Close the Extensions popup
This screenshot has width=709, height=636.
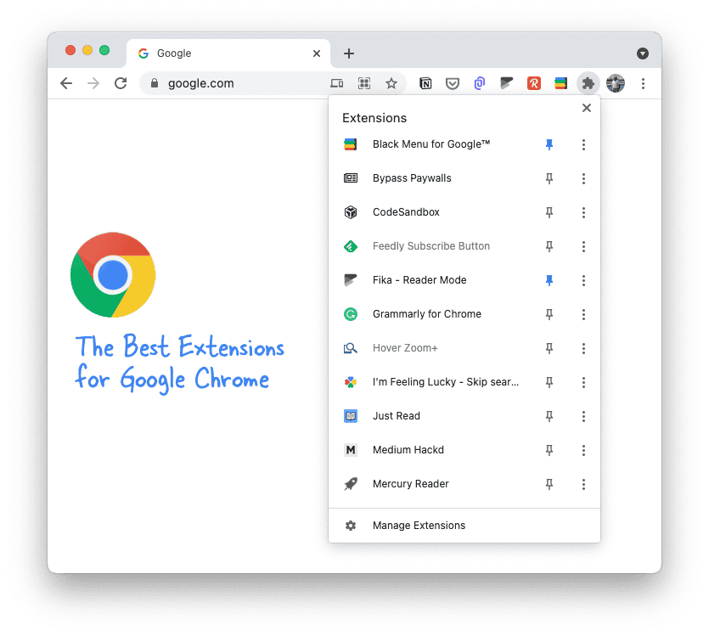point(587,108)
